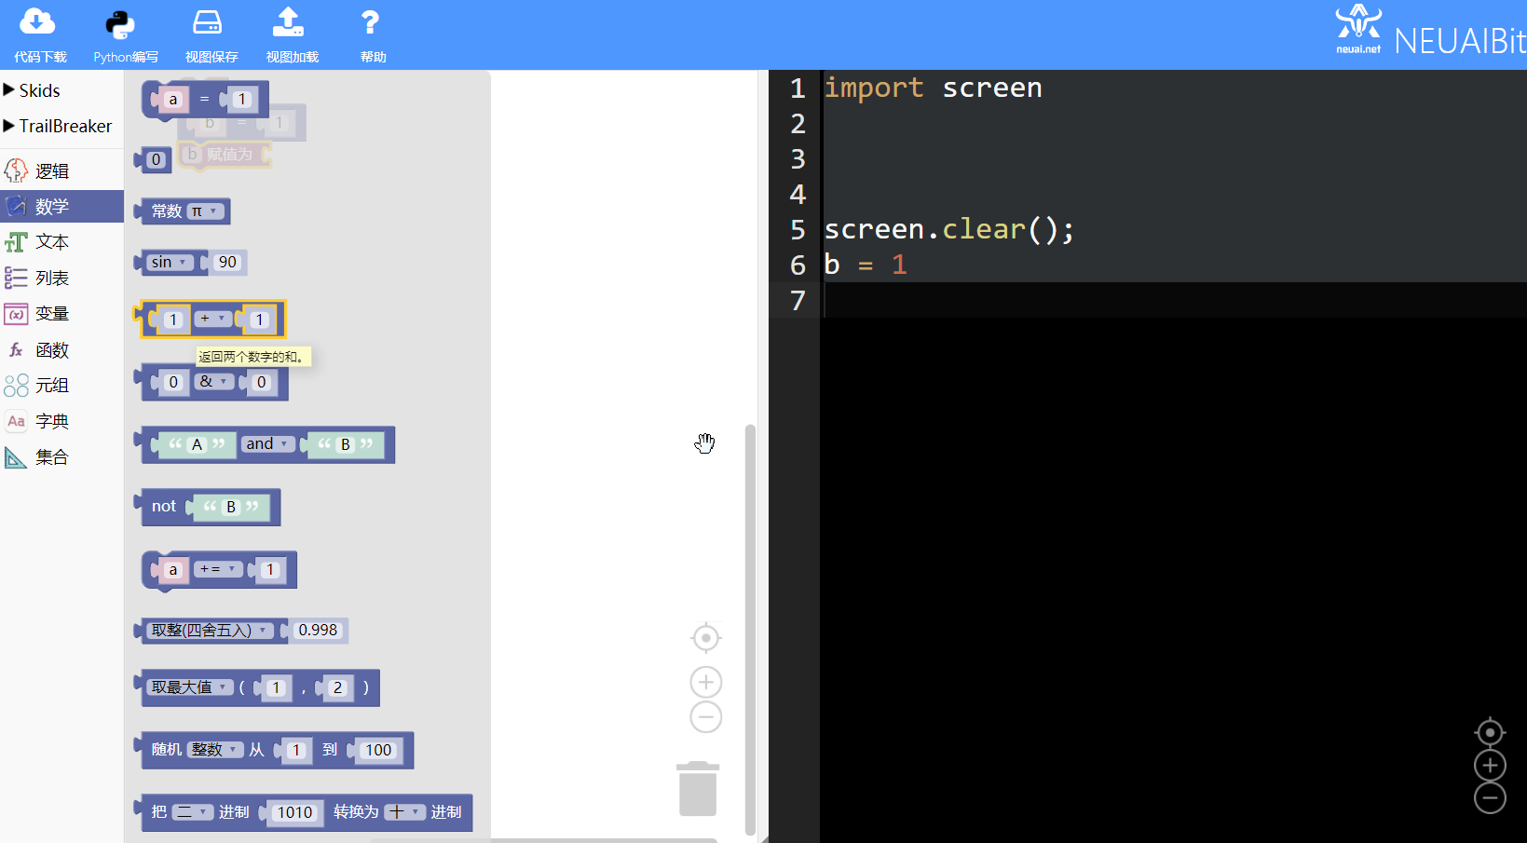Click code line 'b = 1'
1527x843 pixels.
(x=866, y=265)
